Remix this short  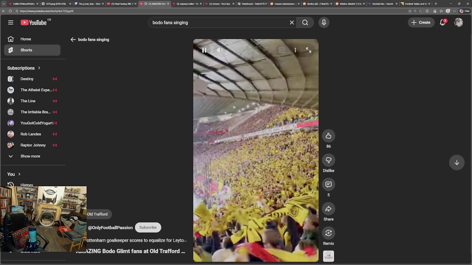point(329,233)
